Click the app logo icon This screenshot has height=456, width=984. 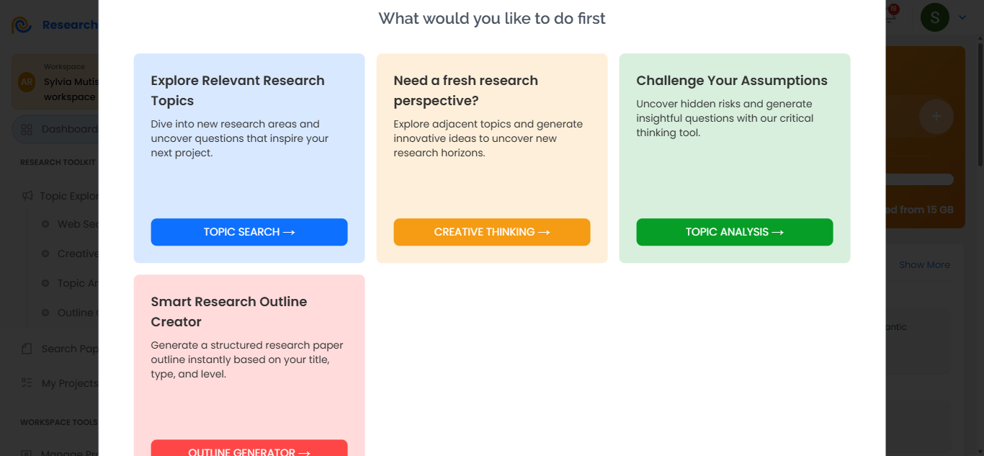coord(22,25)
